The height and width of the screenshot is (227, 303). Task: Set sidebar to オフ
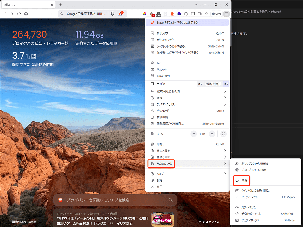226,84
